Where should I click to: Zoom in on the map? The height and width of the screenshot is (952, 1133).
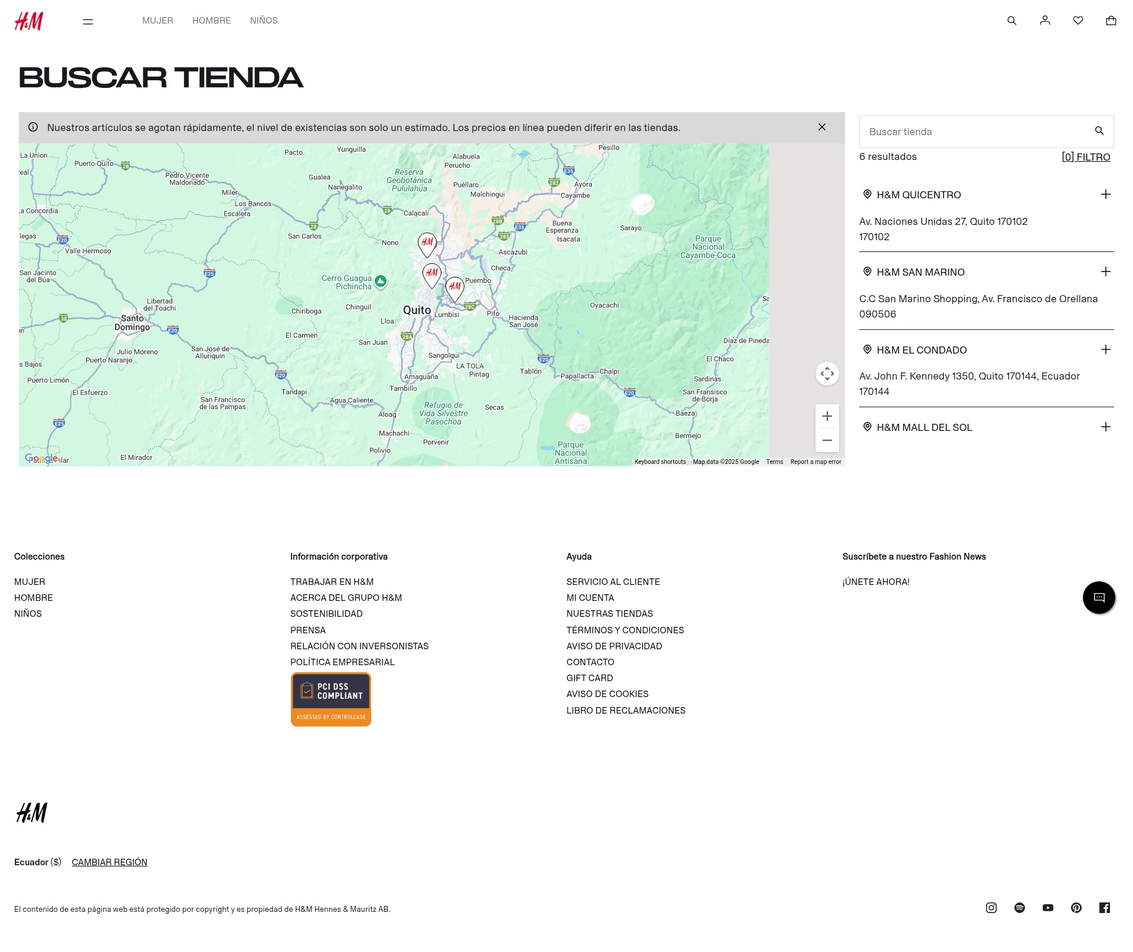tap(827, 416)
